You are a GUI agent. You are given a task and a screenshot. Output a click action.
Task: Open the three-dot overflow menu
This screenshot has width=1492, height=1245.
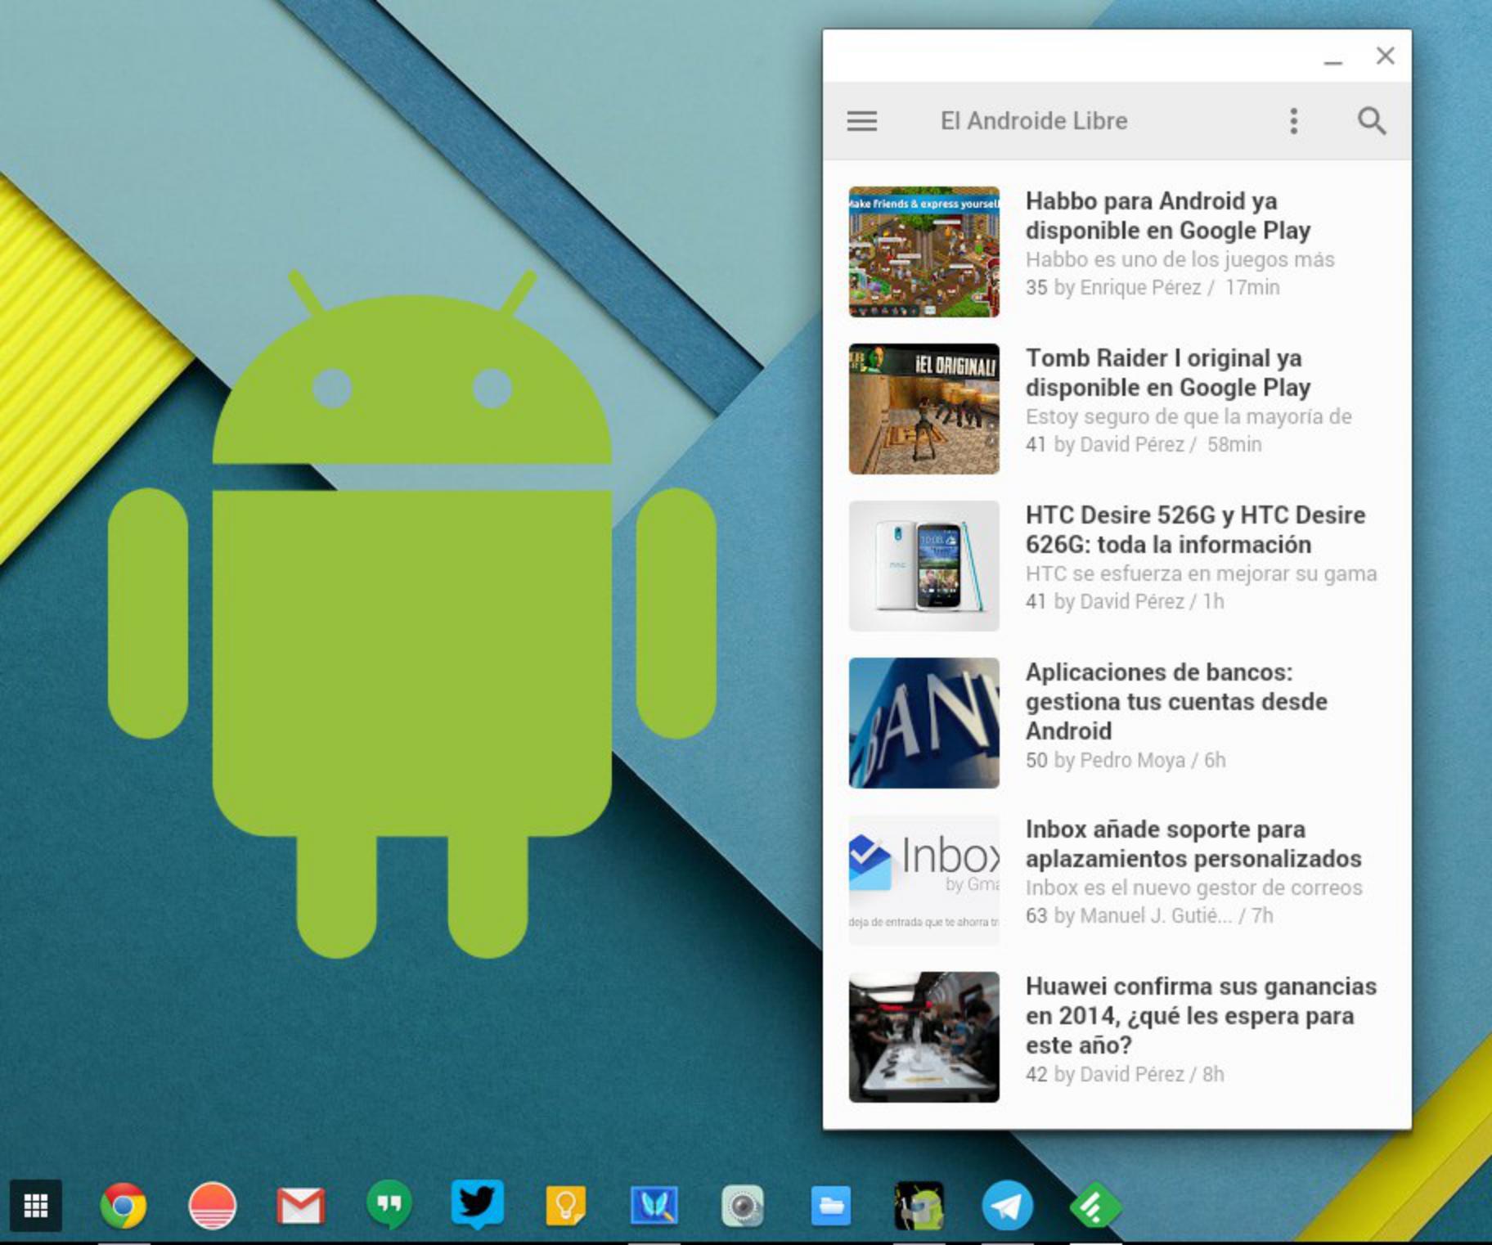point(1293,121)
